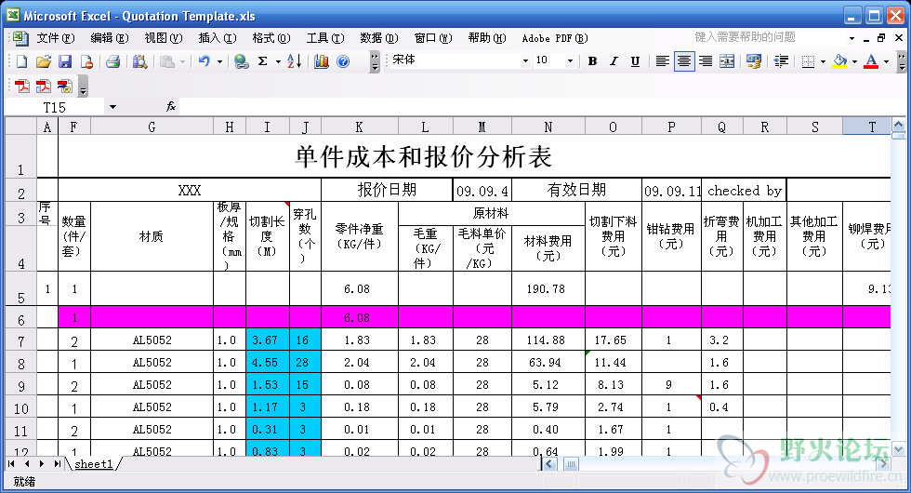Click the 键入需要帮助的问题 help box
The width and height of the screenshot is (911, 493).
click(769, 38)
